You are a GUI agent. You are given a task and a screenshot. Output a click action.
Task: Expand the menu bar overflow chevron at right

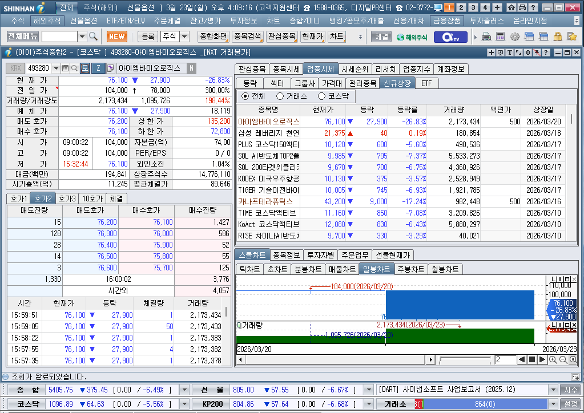[x=577, y=21]
